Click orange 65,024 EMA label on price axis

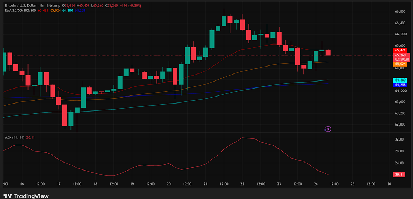point(400,64)
